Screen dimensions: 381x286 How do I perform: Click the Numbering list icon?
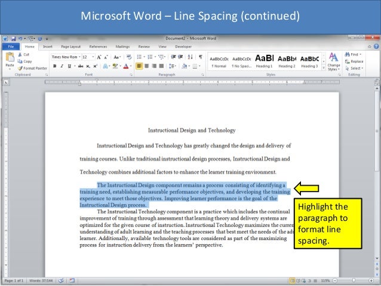tap(150, 57)
